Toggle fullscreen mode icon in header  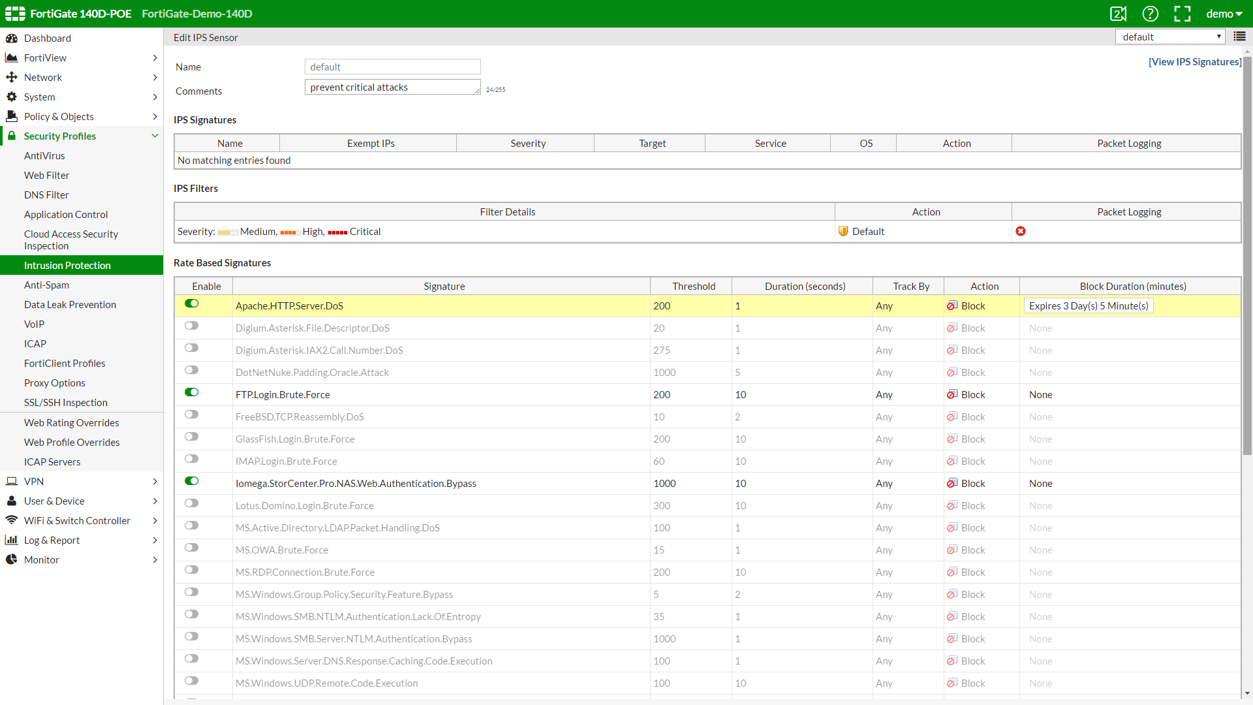click(x=1183, y=14)
